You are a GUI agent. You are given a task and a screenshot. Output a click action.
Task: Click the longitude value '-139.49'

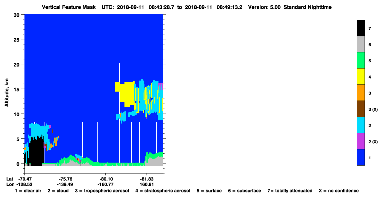click(x=65, y=184)
